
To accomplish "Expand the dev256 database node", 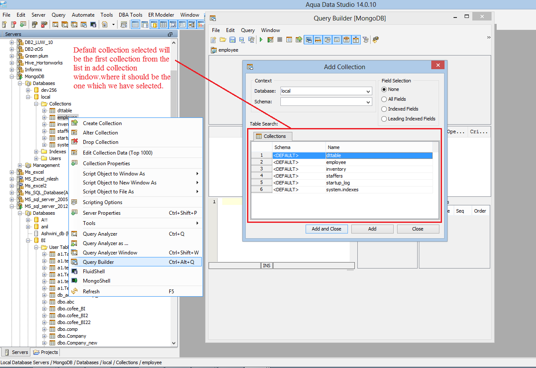I will tap(28, 90).
